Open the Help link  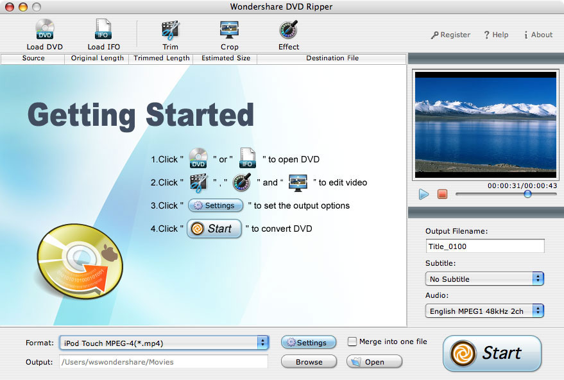point(496,35)
